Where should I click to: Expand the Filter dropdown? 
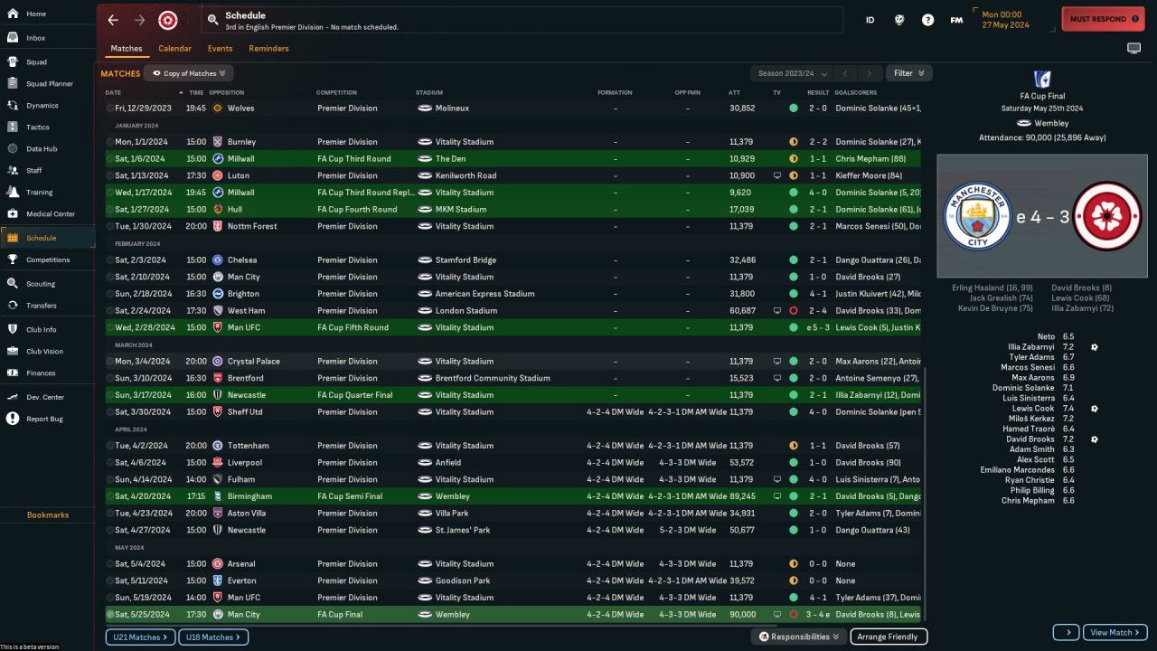point(909,73)
